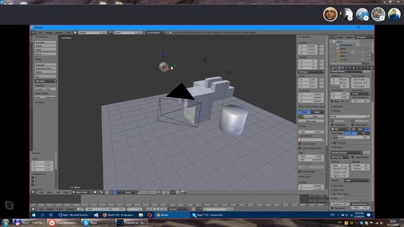Open the Render Layers properties tab icon
404x227 pixels.
(x=343, y=68)
